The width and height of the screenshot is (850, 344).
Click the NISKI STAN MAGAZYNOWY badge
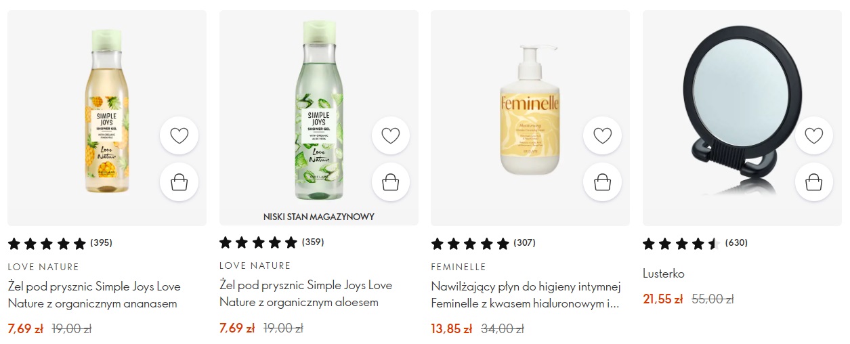[x=319, y=217]
